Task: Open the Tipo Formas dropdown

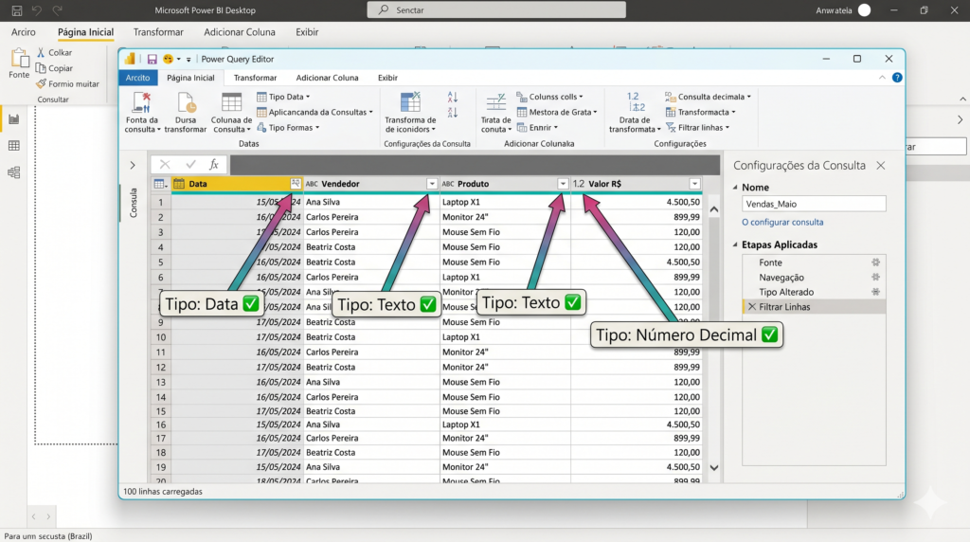Action: (x=288, y=128)
